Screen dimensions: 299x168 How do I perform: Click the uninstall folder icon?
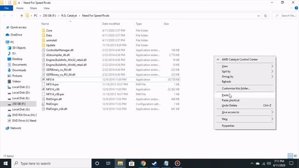(43, 41)
